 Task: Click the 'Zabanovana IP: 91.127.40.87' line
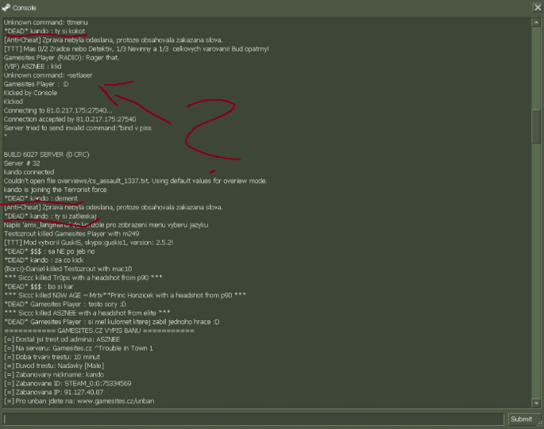click(54, 393)
